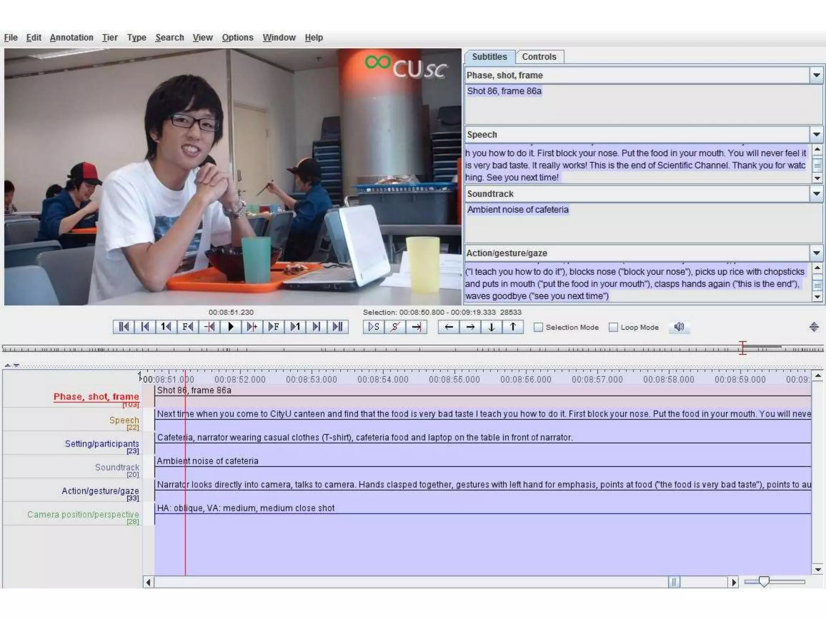Step one frame backward
Screen dimensions: 826x619
point(188,327)
